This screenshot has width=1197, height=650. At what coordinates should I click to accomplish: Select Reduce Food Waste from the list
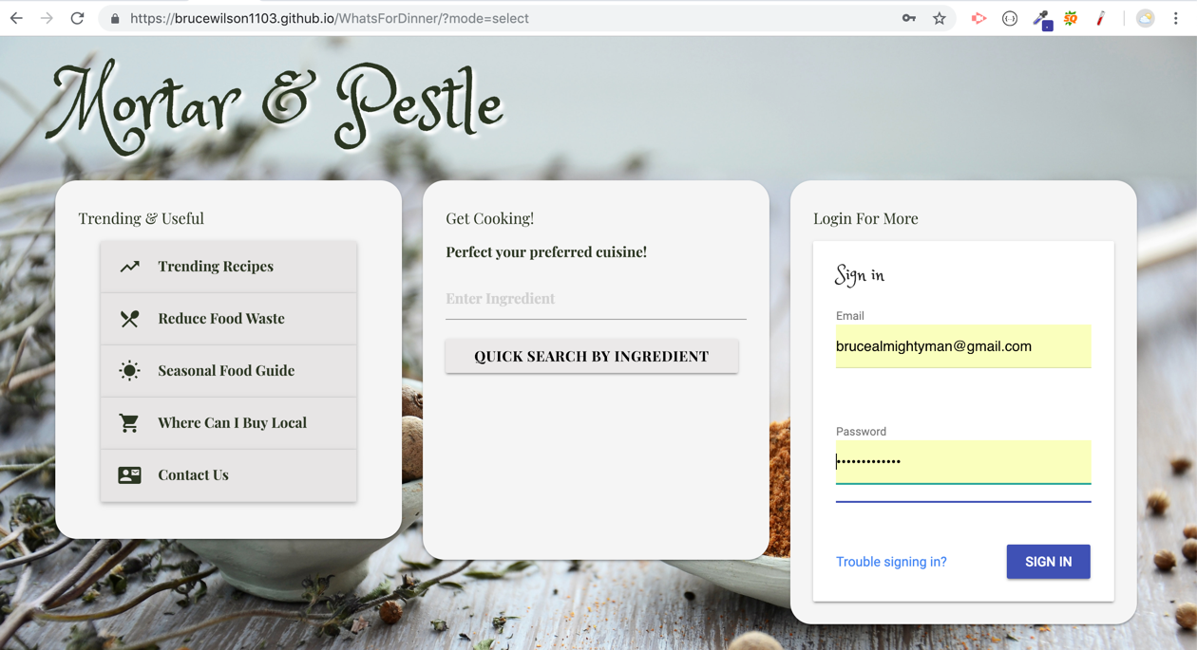coord(221,319)
